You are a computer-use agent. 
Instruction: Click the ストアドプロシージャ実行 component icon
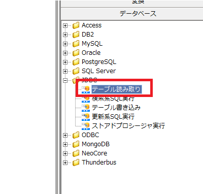pyautogui.click(x=86, y=126)
